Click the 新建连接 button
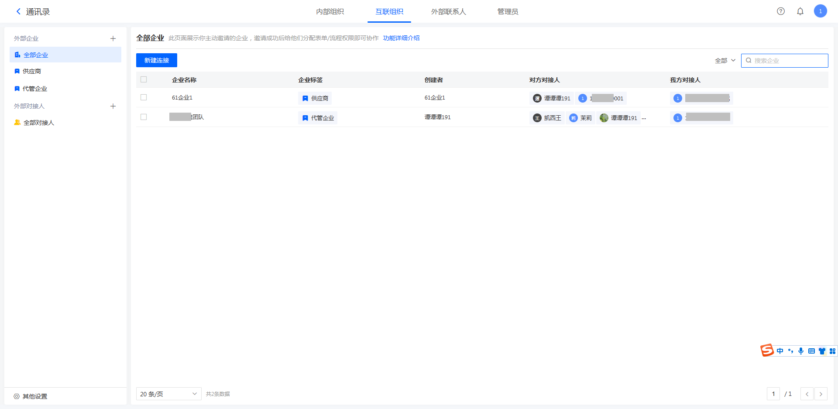838x409 pixels. [x=156, y=60]
